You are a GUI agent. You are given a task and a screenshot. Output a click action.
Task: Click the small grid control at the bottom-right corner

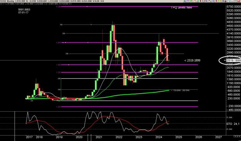tap(237, 136)
